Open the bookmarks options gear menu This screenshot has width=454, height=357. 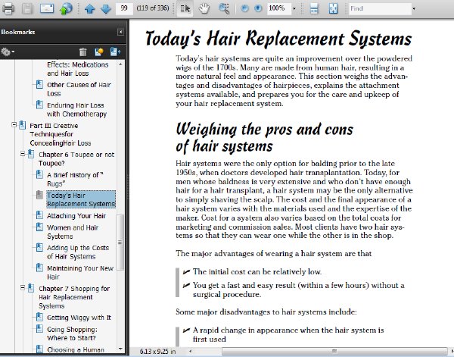coord(8,52)
